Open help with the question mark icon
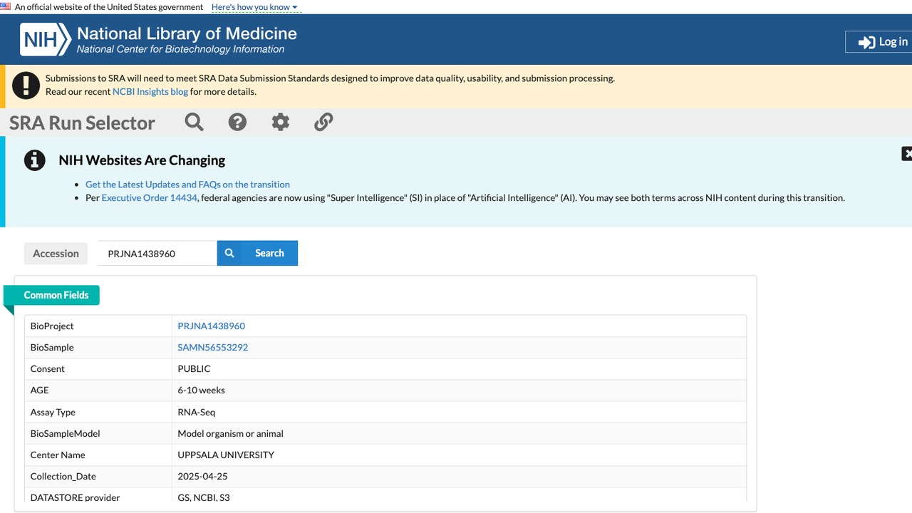Image resolution: width=912 pixels, height=513 pixels. coord(237,122)
